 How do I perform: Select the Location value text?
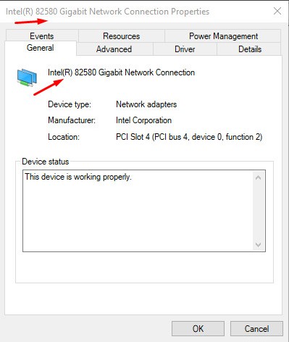(189, 137)
